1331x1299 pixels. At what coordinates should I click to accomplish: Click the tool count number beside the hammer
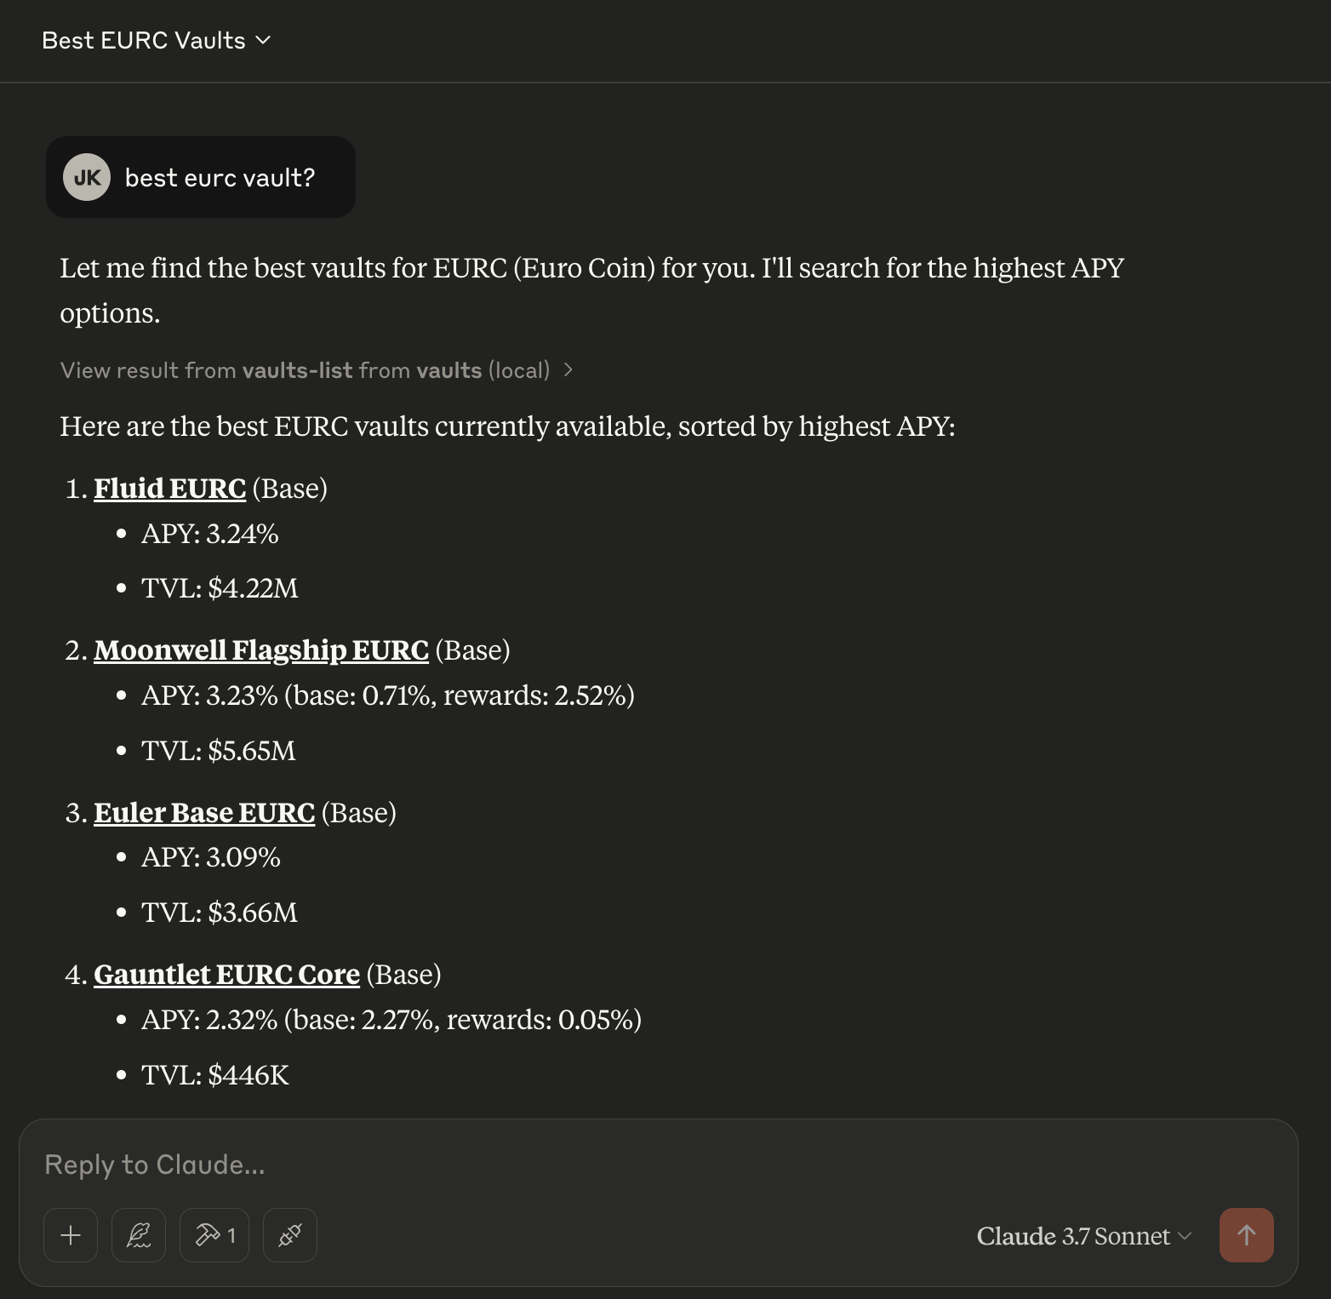(231, 1235)
